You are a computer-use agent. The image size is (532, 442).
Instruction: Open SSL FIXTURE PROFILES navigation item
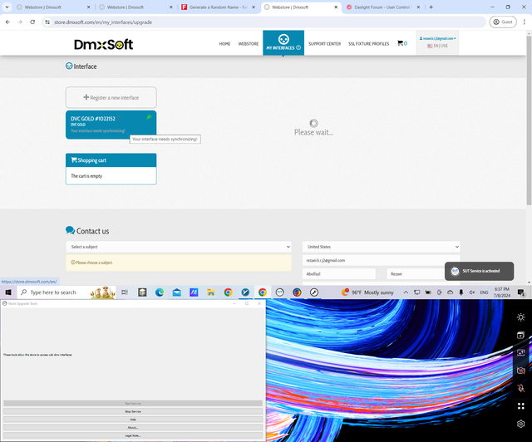[369, 44]
